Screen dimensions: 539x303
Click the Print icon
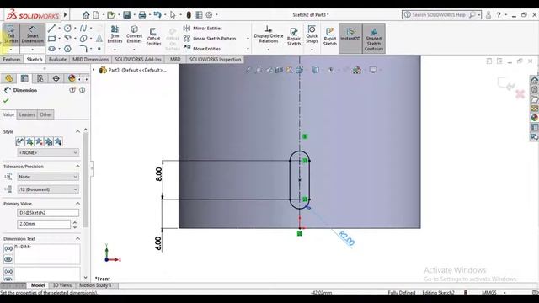pyautogui.click(x=142, y=15)
